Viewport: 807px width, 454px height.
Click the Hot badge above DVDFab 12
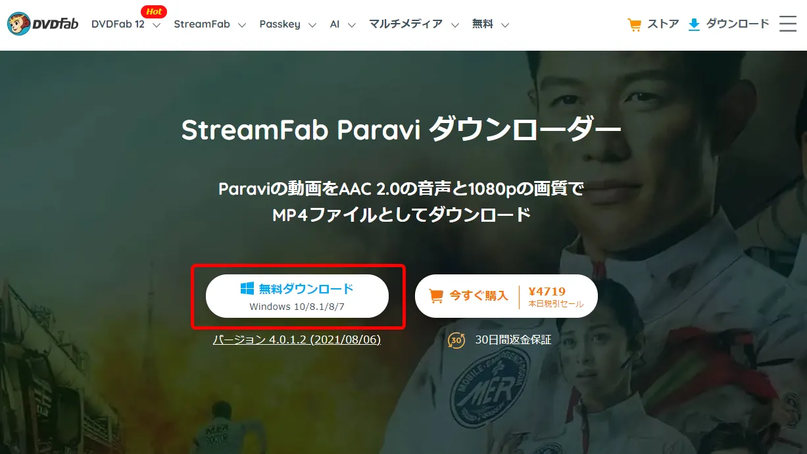154,12
